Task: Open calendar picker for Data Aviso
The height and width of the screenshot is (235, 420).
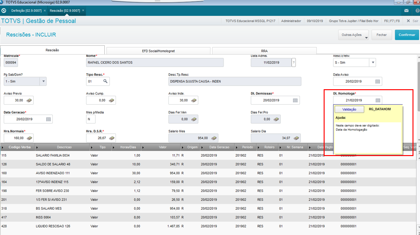Action: (x=377, y=81)
